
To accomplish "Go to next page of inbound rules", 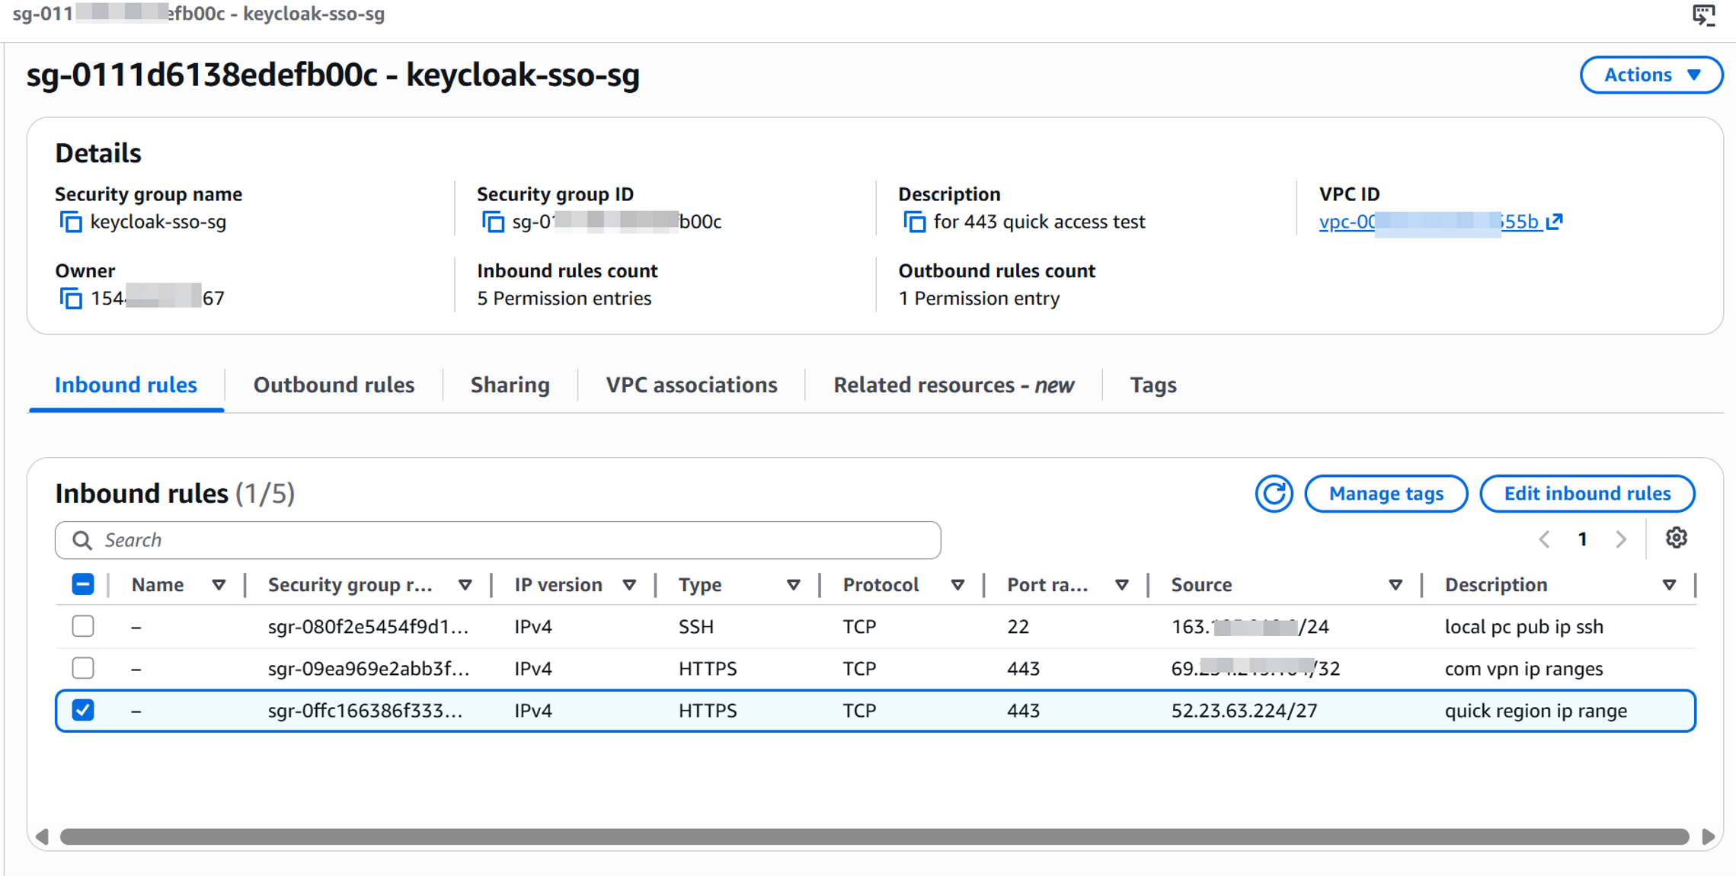I will click(x=1621, y=539).
